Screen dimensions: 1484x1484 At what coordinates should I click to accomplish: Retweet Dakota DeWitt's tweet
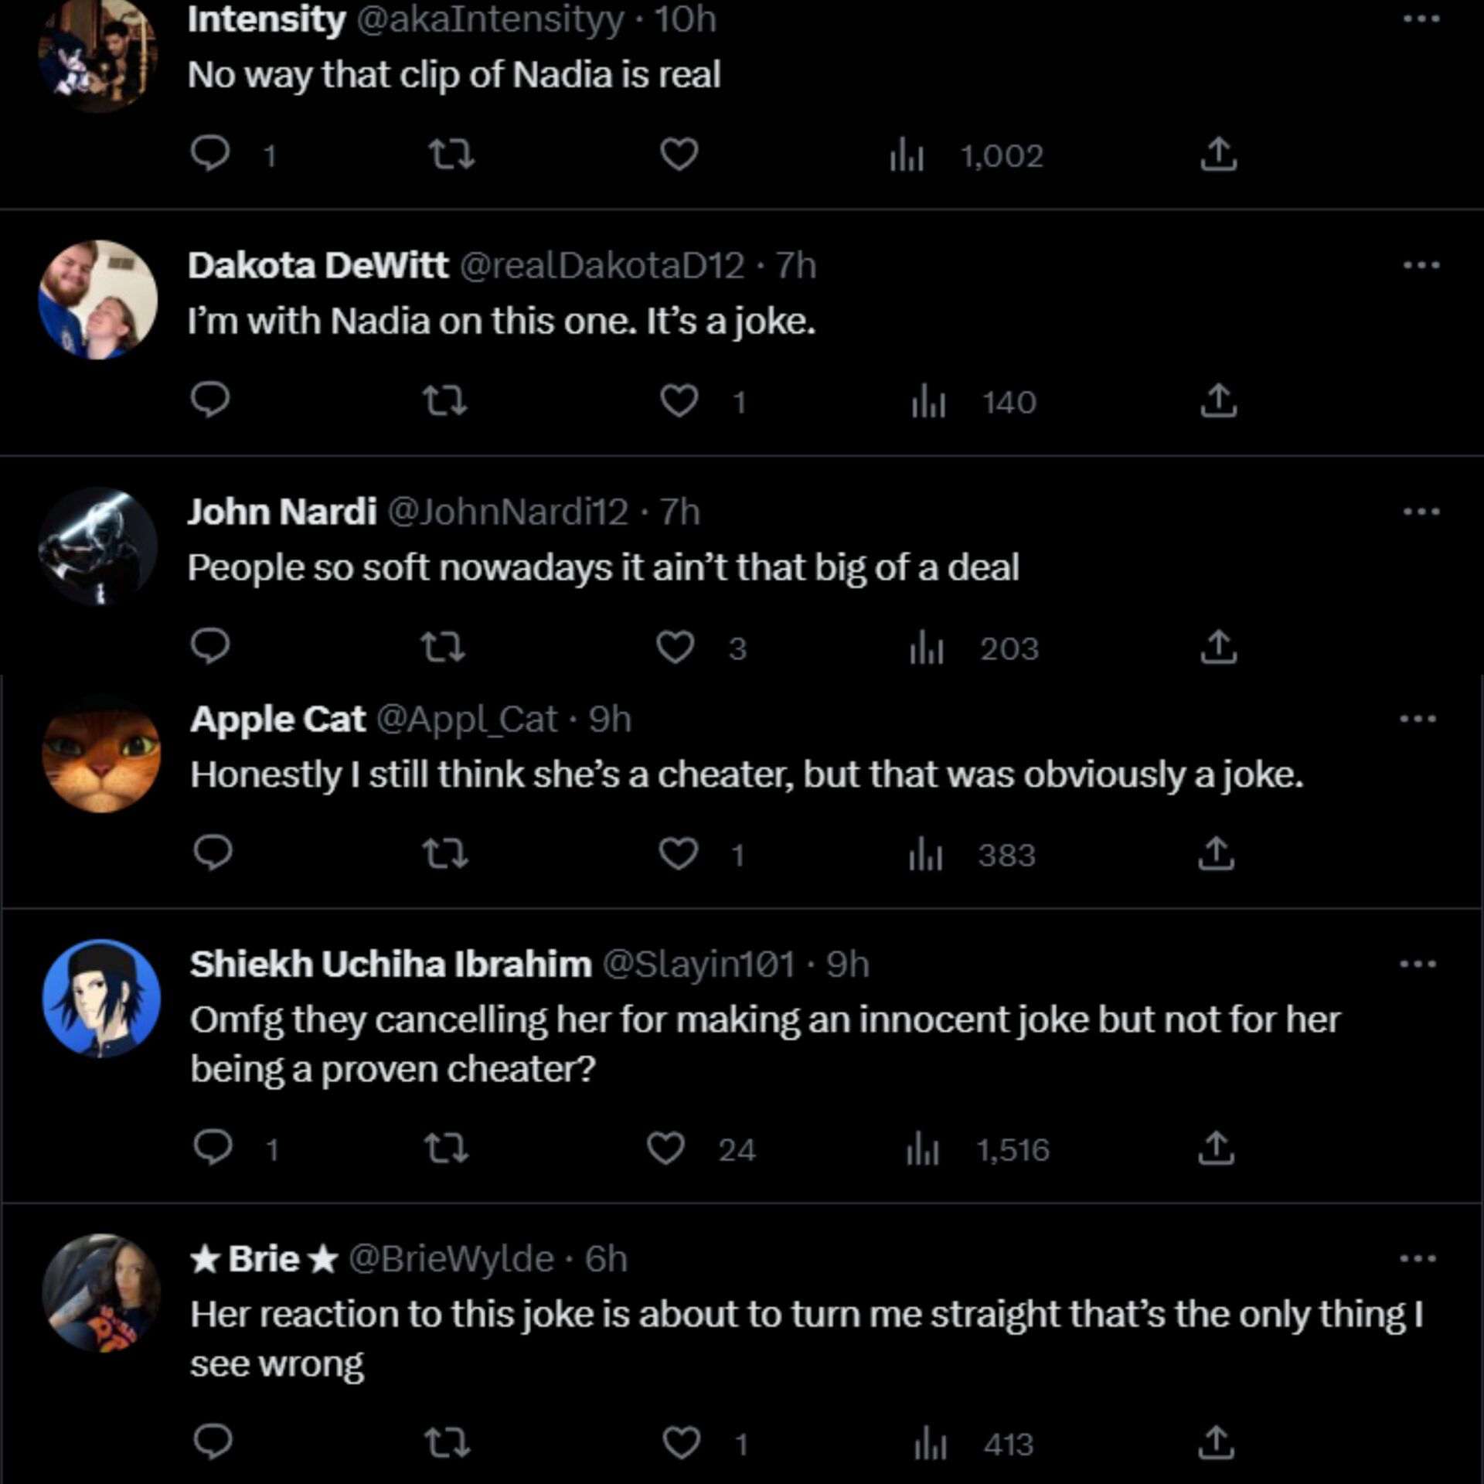[445, 400]
